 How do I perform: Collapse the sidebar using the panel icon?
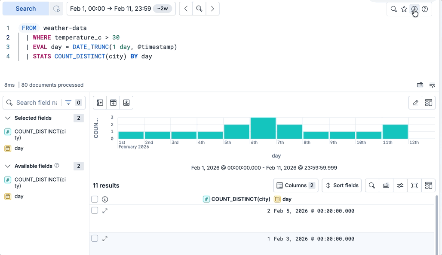[x=100, y=103]
